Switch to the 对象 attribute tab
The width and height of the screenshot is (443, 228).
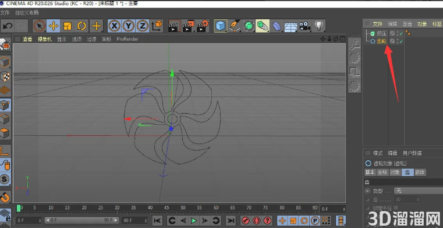395,172
